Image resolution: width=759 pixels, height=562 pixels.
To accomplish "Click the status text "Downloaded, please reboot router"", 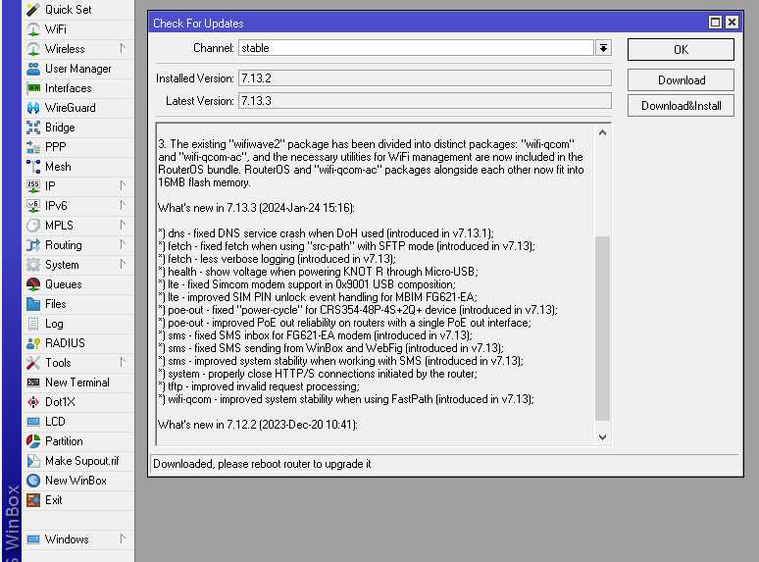I will tap(262, 464).
